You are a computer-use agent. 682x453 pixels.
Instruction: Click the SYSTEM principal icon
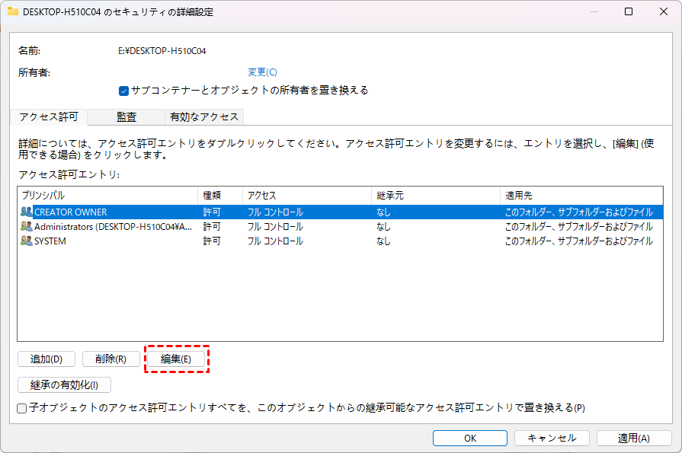click(x=27, y=241)
